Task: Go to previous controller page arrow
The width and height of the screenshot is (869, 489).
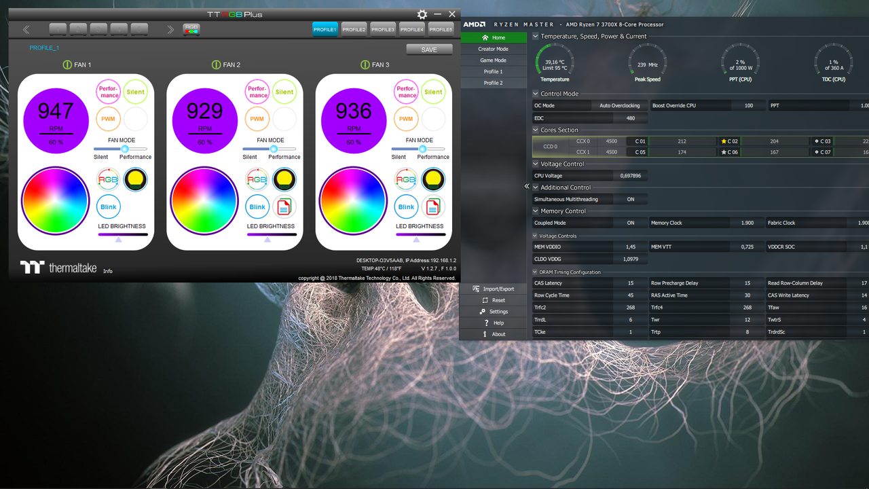Action: coord(26,29)
